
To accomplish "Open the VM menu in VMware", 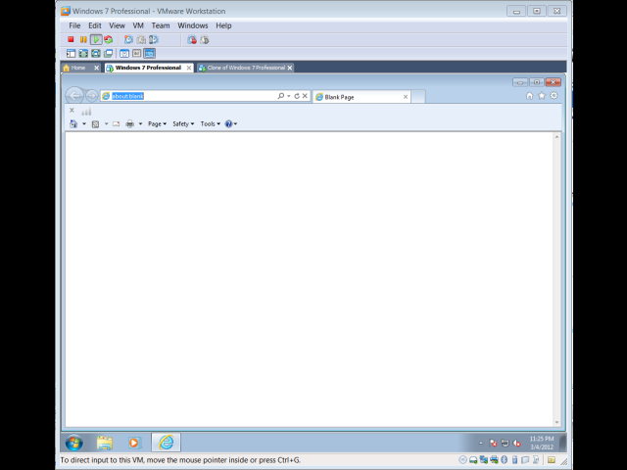I will coord(138,25).
